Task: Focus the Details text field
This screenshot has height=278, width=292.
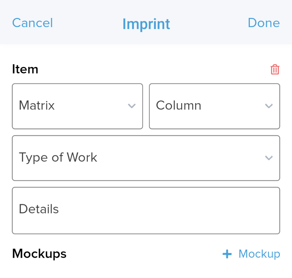Action: 146,211
